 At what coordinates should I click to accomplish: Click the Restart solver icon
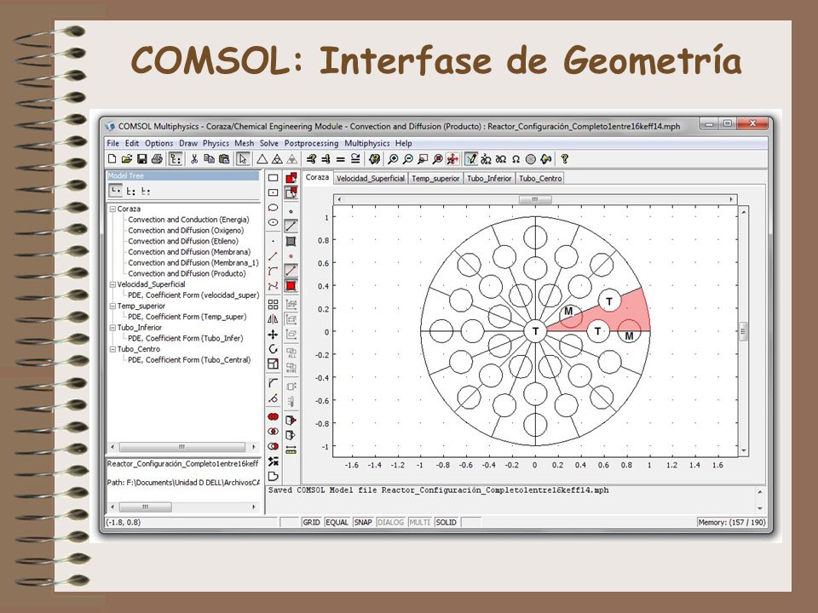tap(356, 159)
